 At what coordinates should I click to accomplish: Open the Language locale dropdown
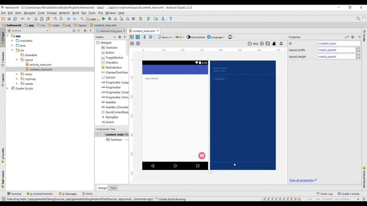(216, 37)
